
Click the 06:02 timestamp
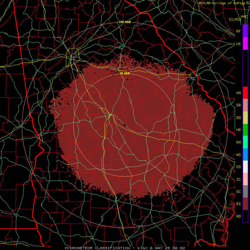[x=179, y=248]
